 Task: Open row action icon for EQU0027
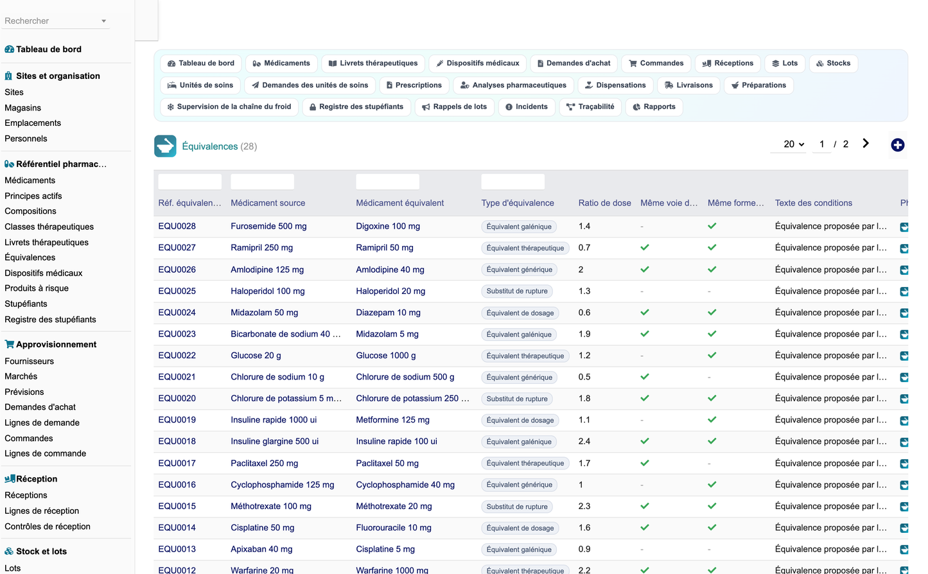point(904,248)
